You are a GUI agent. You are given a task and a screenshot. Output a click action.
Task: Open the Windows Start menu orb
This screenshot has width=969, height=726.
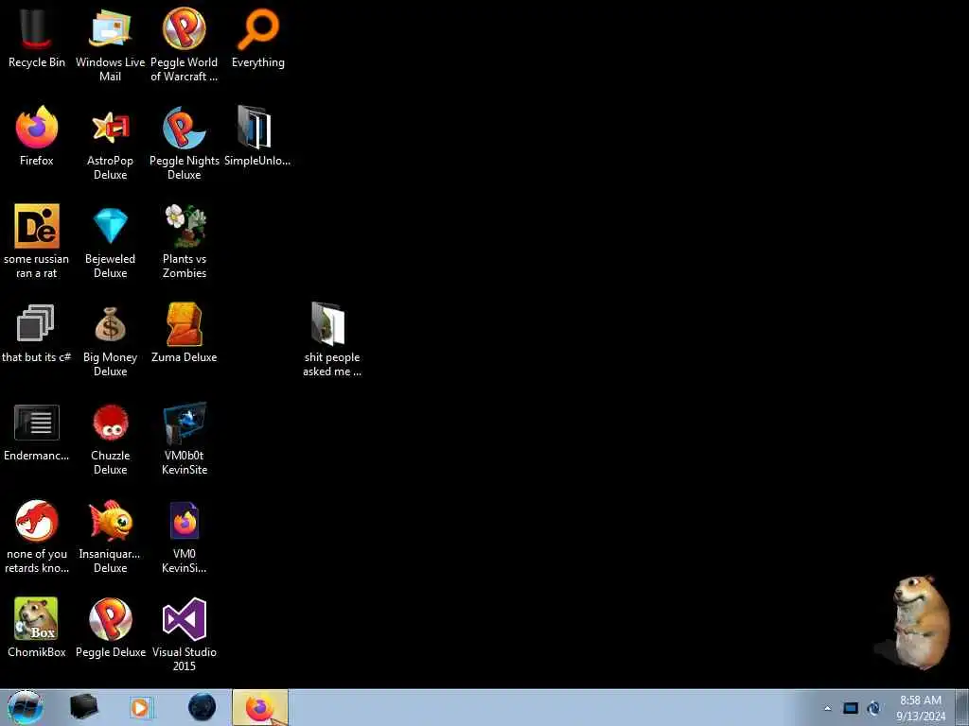click(x=25, y=707)
